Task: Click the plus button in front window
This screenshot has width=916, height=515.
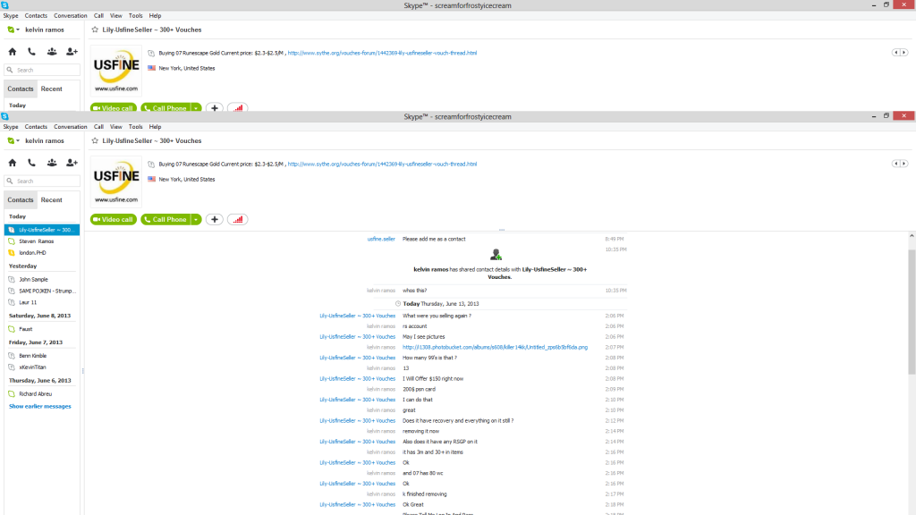Action: [215, 220]
